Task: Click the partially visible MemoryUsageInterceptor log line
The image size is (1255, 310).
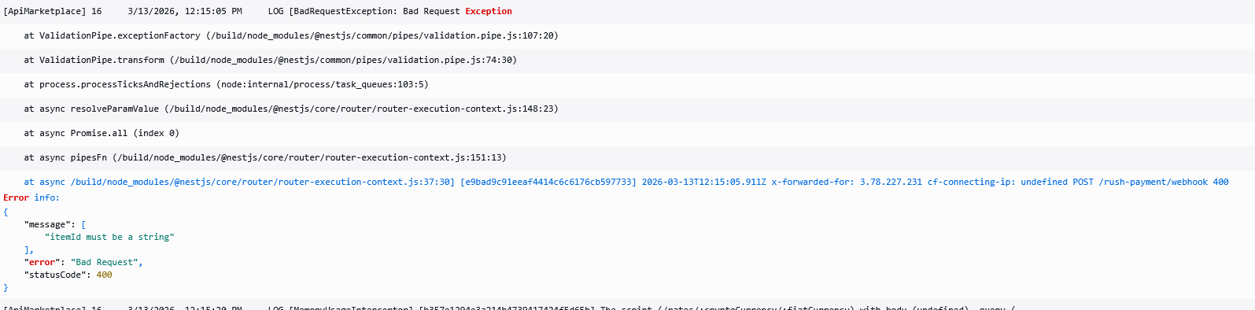Action: point(627,305)
